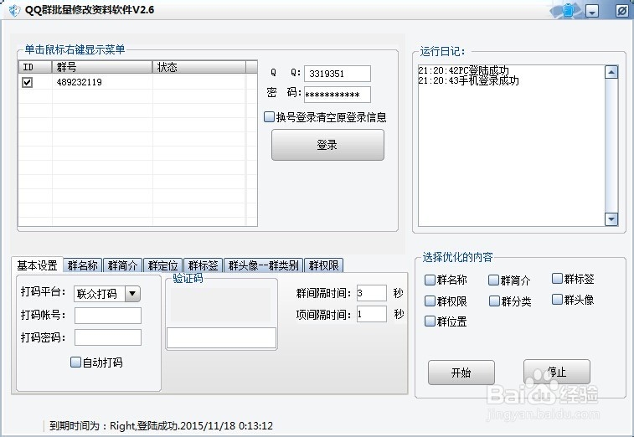Click the 到期时间为 status bar text

pos(161,425)
